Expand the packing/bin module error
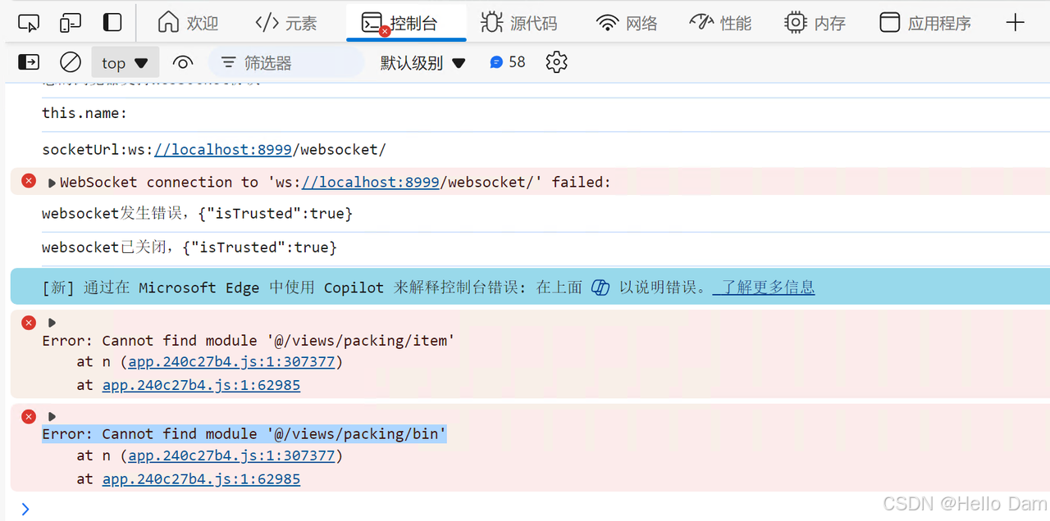Screen dimensions: 1050x521 pos(52,417)
